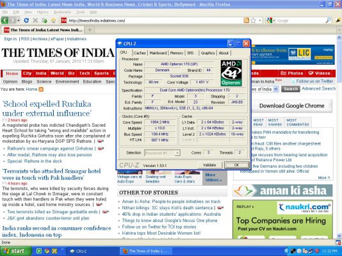Open the Back/Forward history dropdown arrow
Screen dimensions: 342x256
(x=19, y=20)
